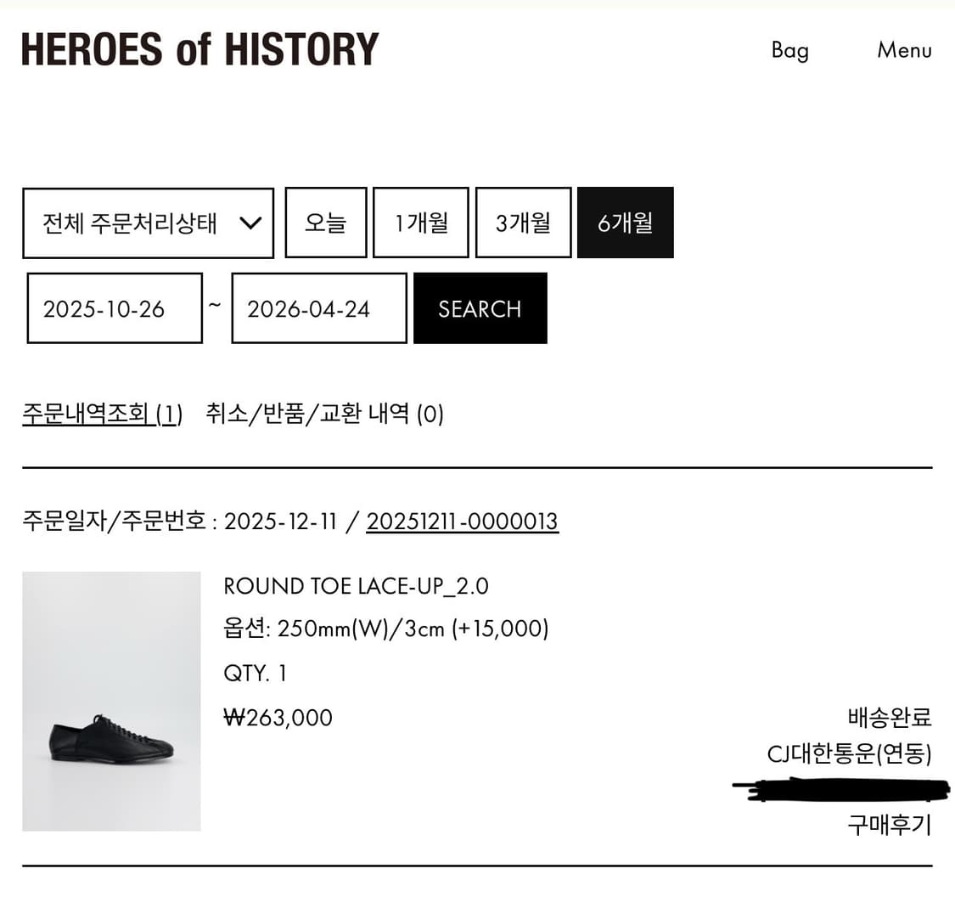Open the Menu in the header
955x908 pixels.
(904, 50)
